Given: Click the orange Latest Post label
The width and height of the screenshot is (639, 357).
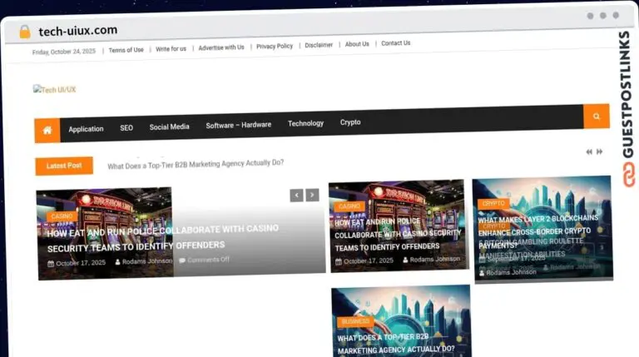Looking at the screenshot, I should [x=64, y=166].
